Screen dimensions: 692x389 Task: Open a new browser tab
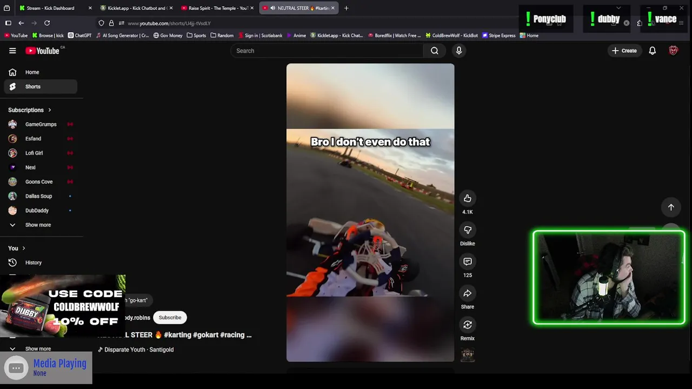[346, 8]
